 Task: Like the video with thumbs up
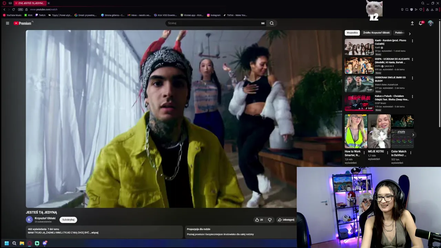(259, 220)
